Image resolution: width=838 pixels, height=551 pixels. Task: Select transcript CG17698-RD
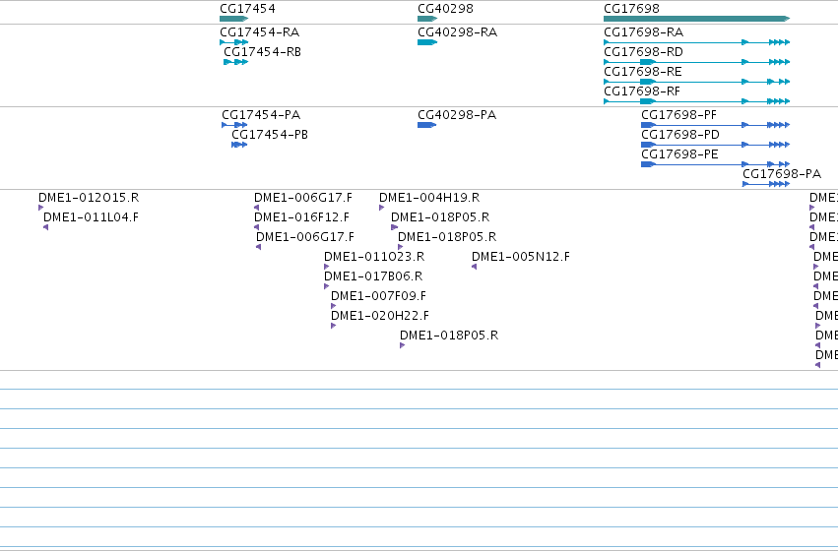696,62
